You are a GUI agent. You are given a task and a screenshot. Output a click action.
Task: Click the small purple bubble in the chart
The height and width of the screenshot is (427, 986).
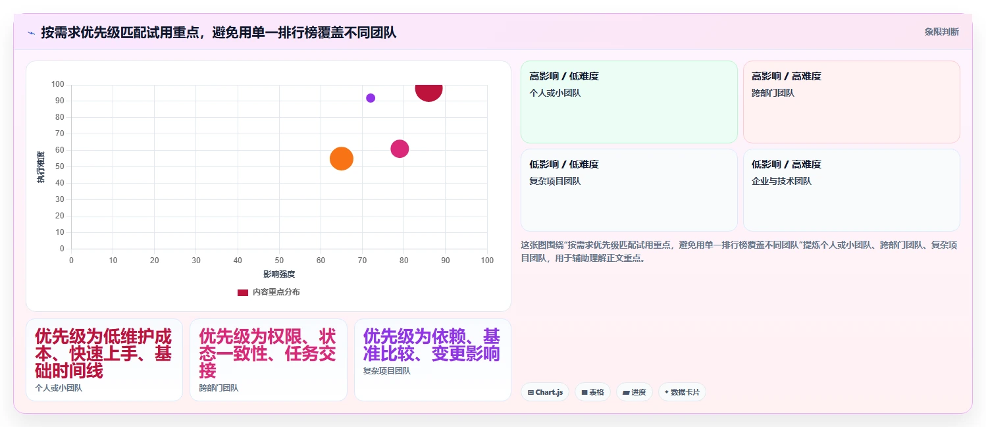pos(371,98)
